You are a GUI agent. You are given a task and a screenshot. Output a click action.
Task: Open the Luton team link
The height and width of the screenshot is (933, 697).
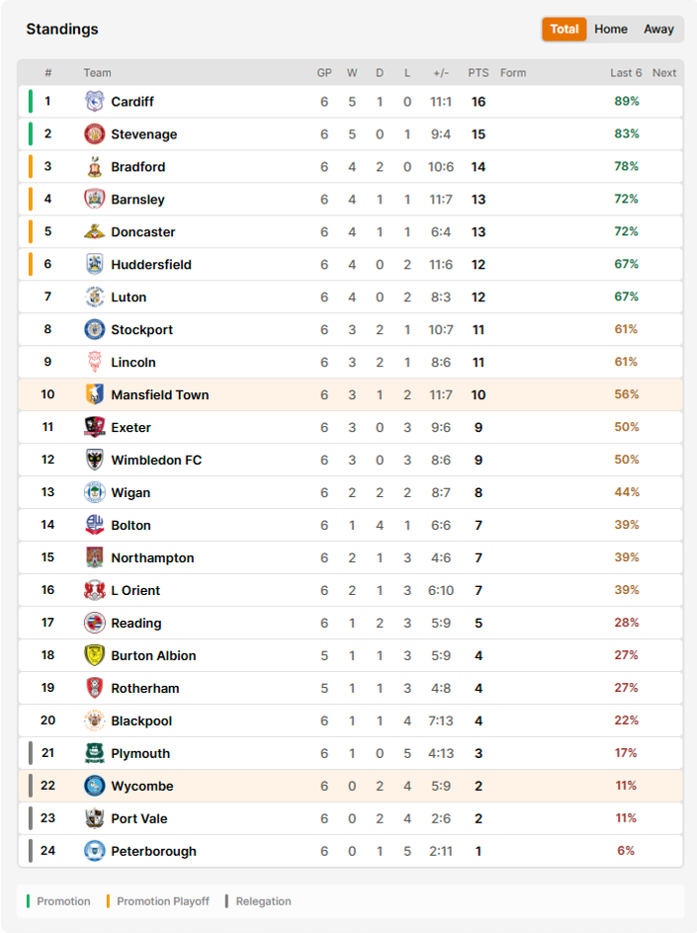pyautogui.click(x=129, y=297)
